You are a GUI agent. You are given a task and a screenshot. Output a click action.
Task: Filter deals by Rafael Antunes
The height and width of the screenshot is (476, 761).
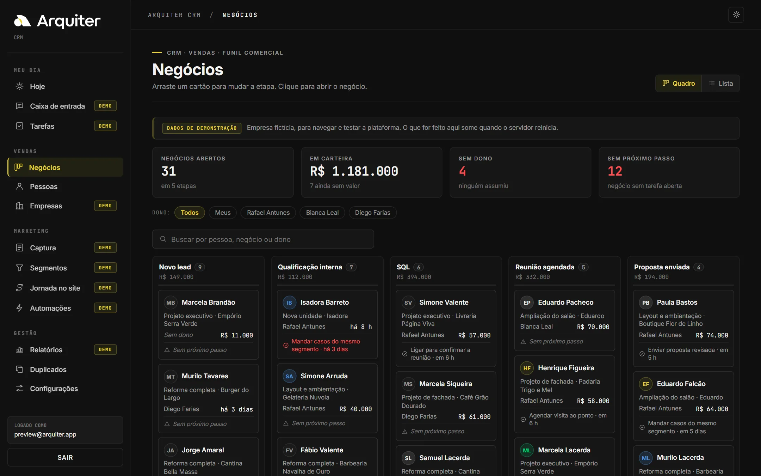(268, 213)
